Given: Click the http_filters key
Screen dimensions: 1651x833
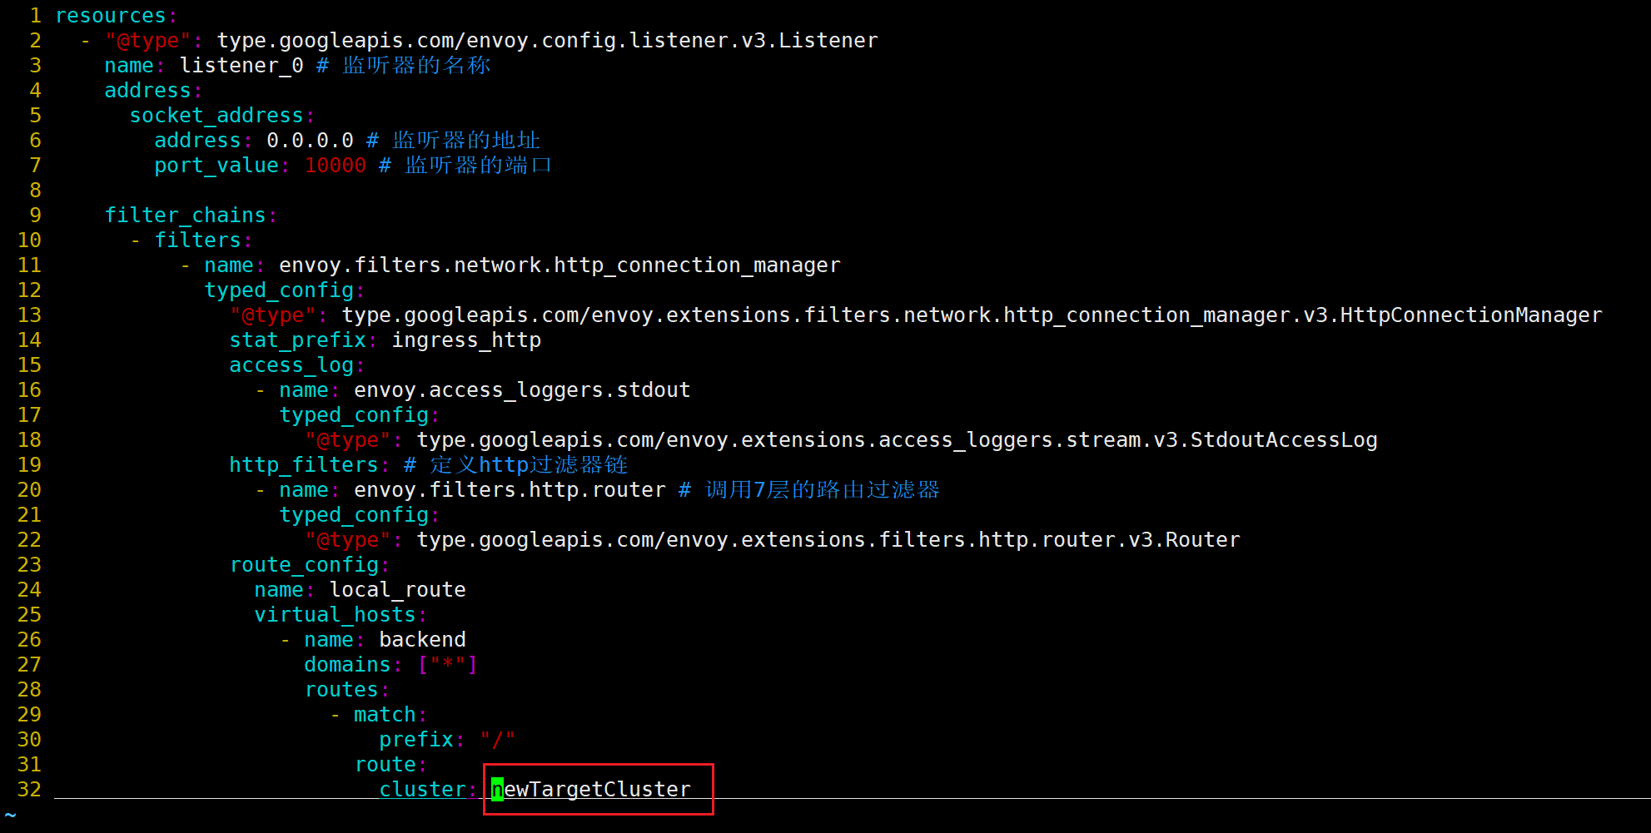Looking at the screenshot, I should click(304, 464).
